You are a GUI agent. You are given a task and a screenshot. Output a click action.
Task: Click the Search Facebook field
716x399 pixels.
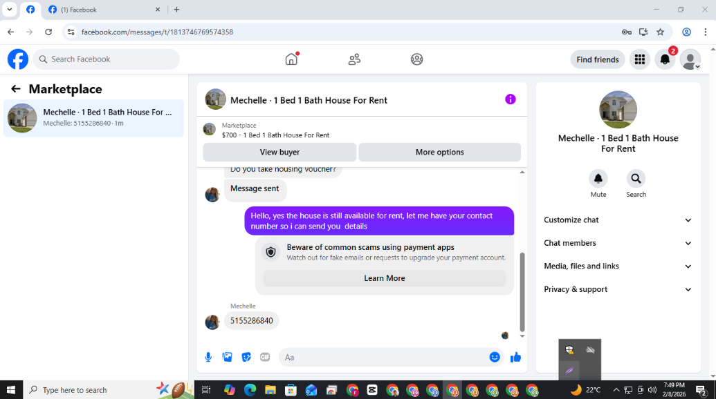tap(107, 59)
